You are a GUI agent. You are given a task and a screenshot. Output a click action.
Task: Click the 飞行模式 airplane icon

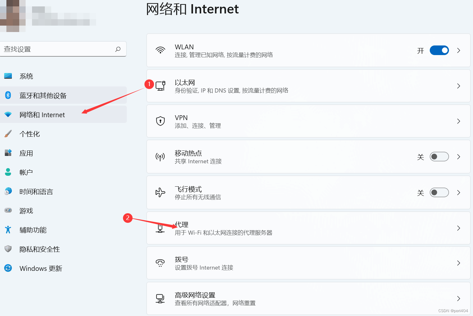160,192
